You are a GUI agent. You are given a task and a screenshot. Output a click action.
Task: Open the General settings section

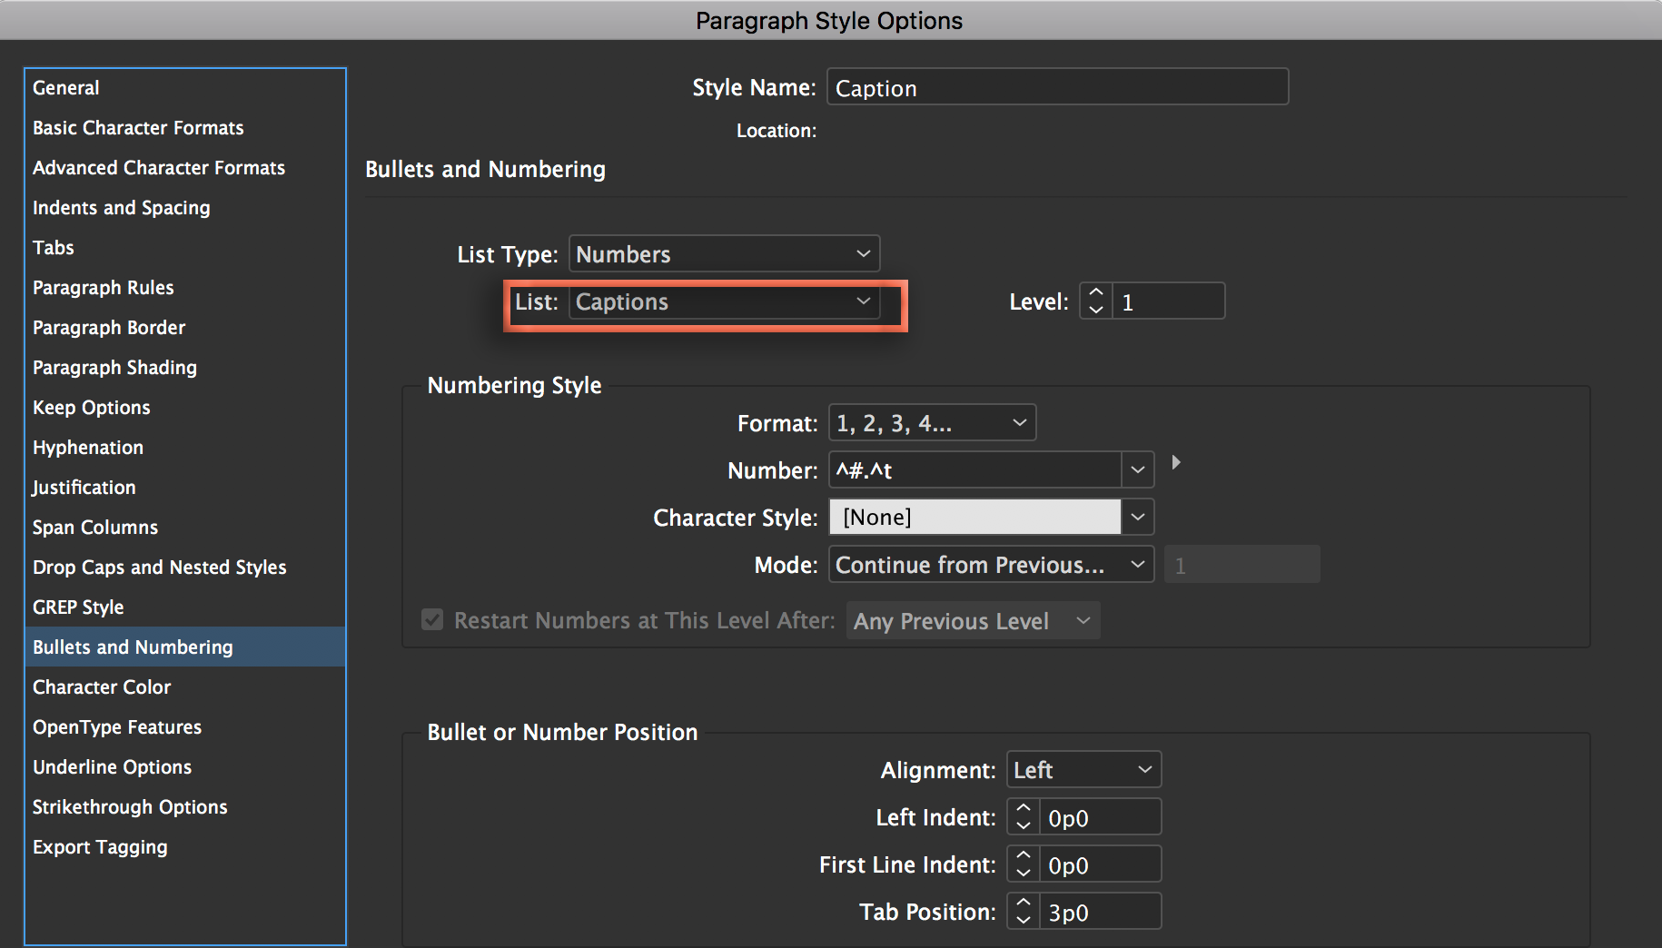click(x=66, y=88)
